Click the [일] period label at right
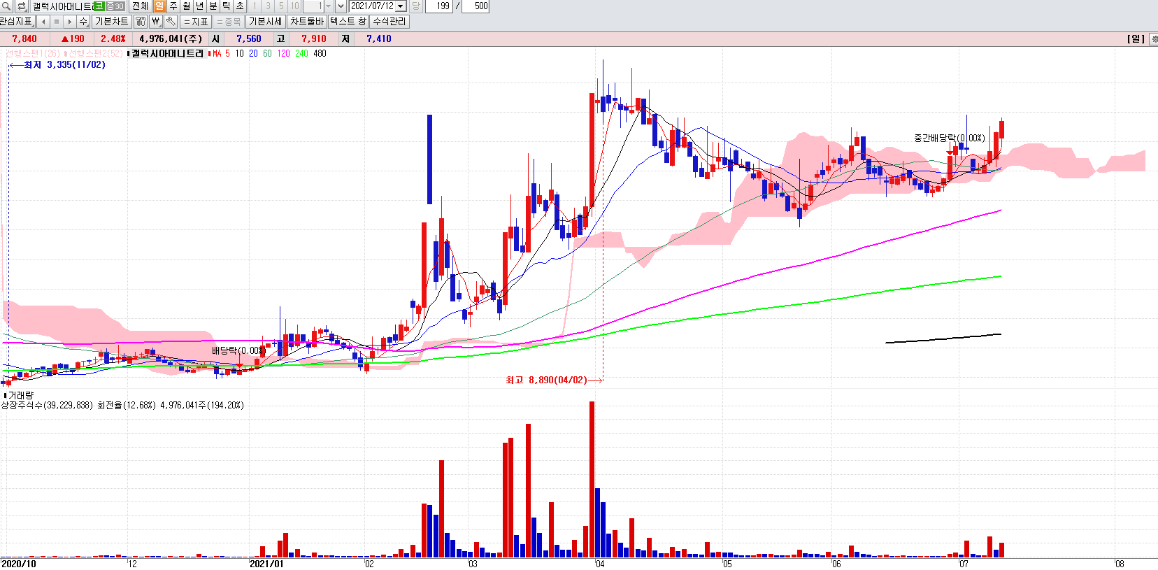The image size is (1158, 570). tap(1136, 39)
